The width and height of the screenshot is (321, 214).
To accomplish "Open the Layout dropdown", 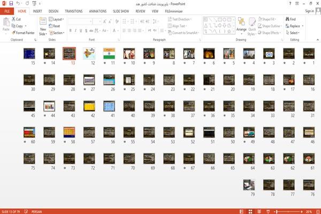I will 56,19.
